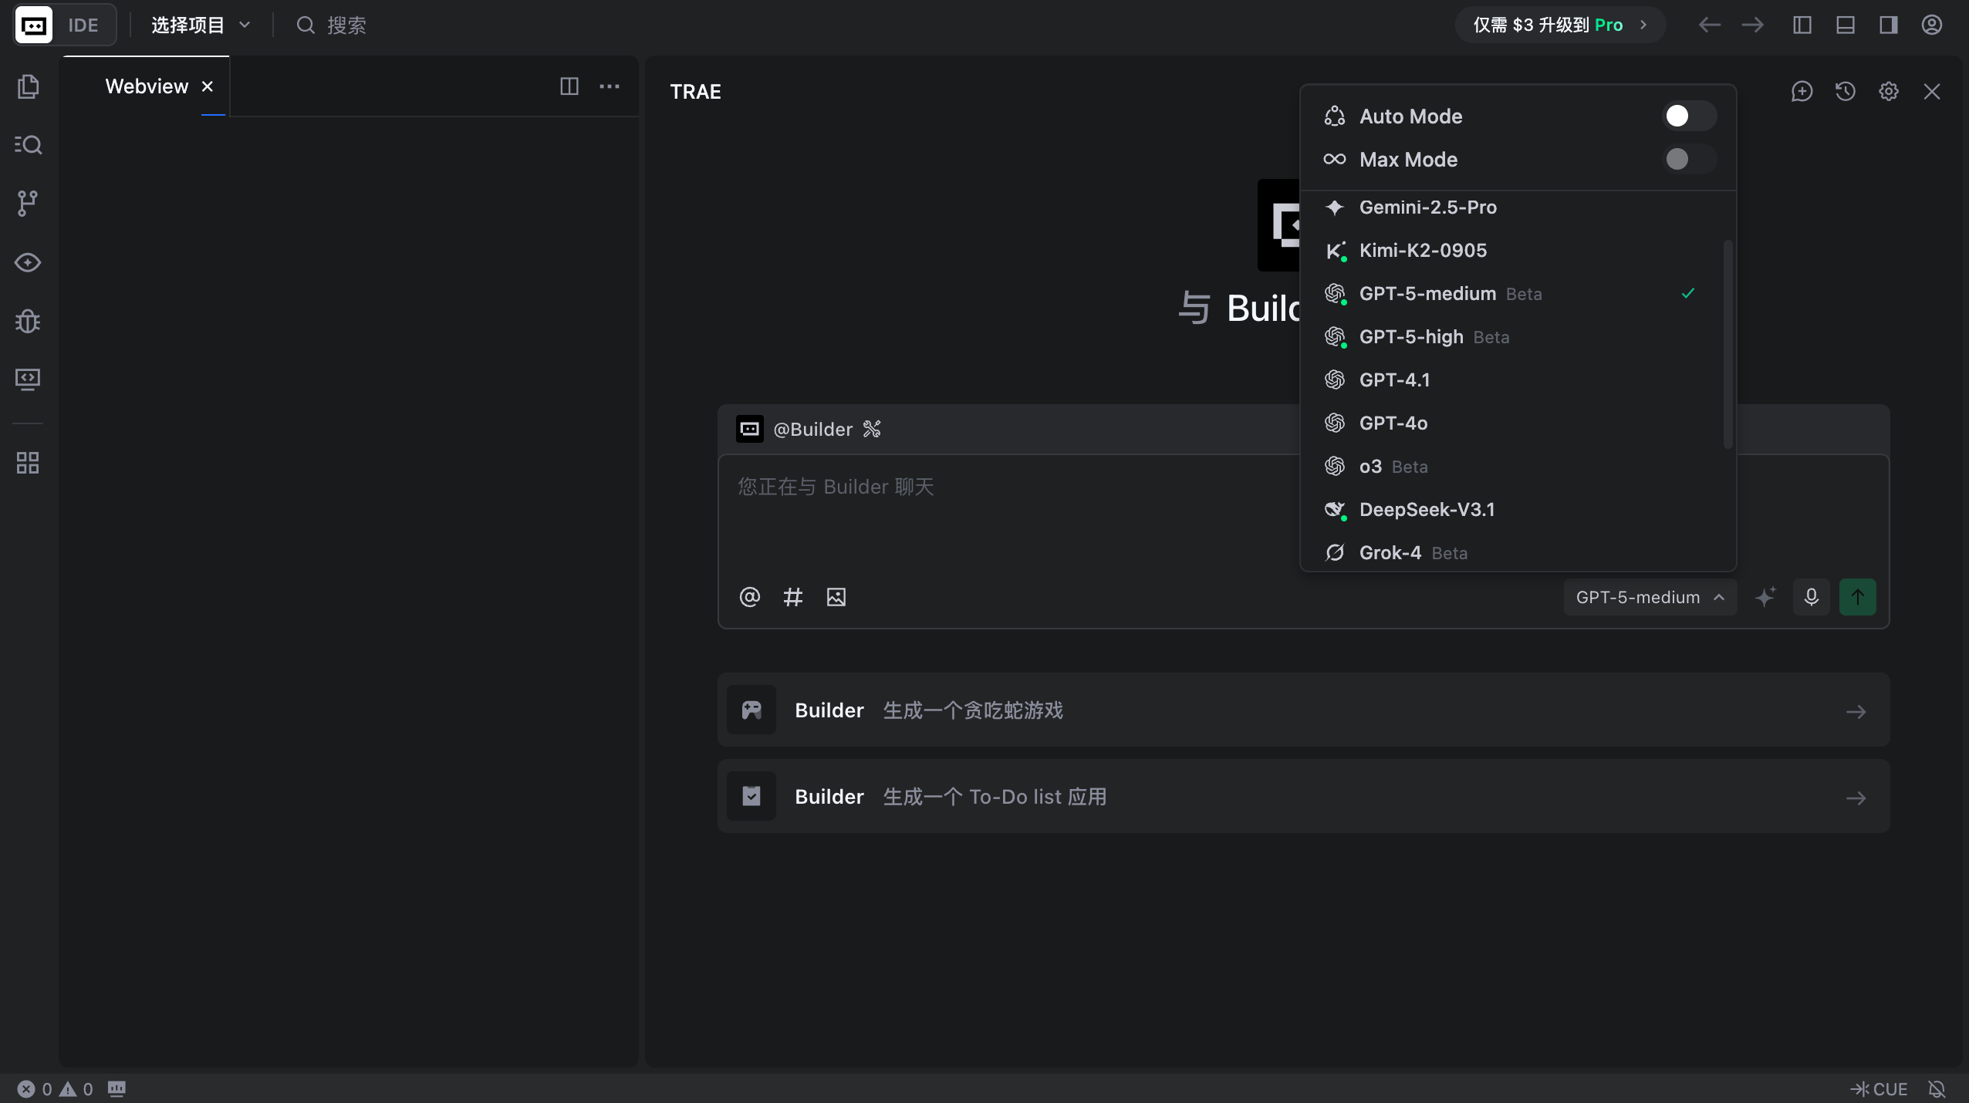1969x1103 pixels.
Task: Toggle Auto Mode switch
Action: pos(1688,116)
